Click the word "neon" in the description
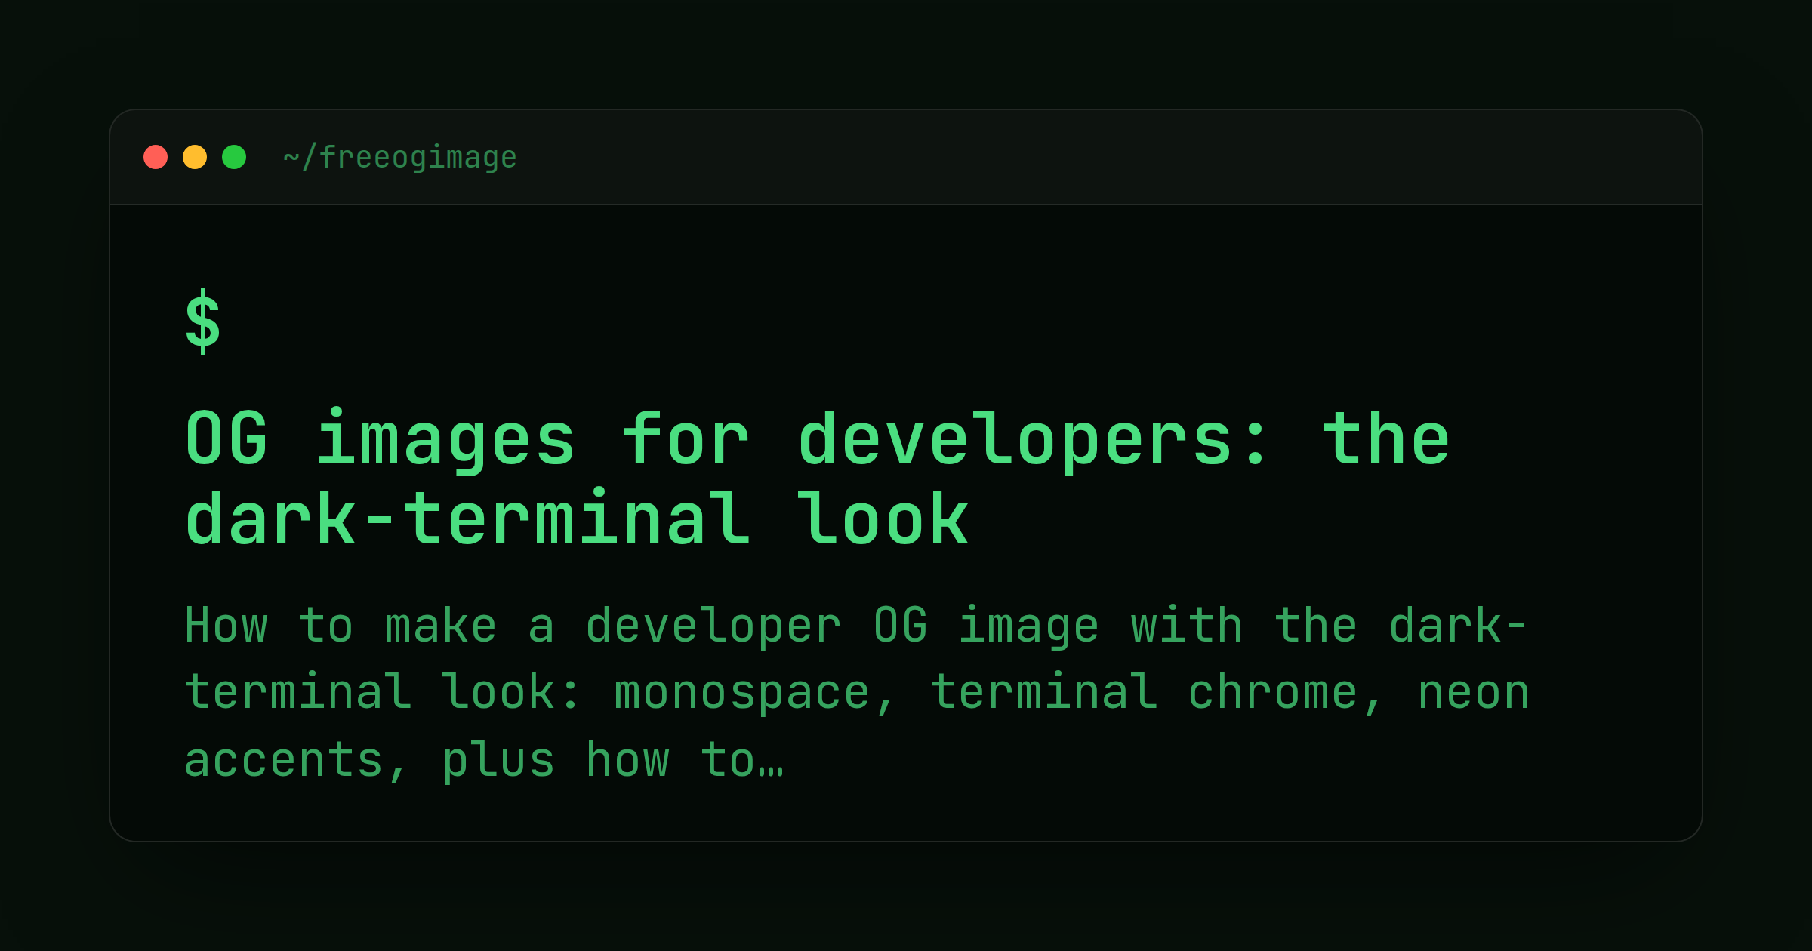This screenshot has width=1812, height=951. pos(1474,694)
